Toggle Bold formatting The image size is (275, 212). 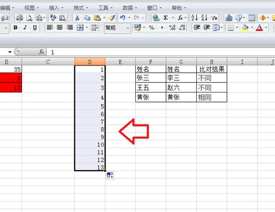(15, 28)
